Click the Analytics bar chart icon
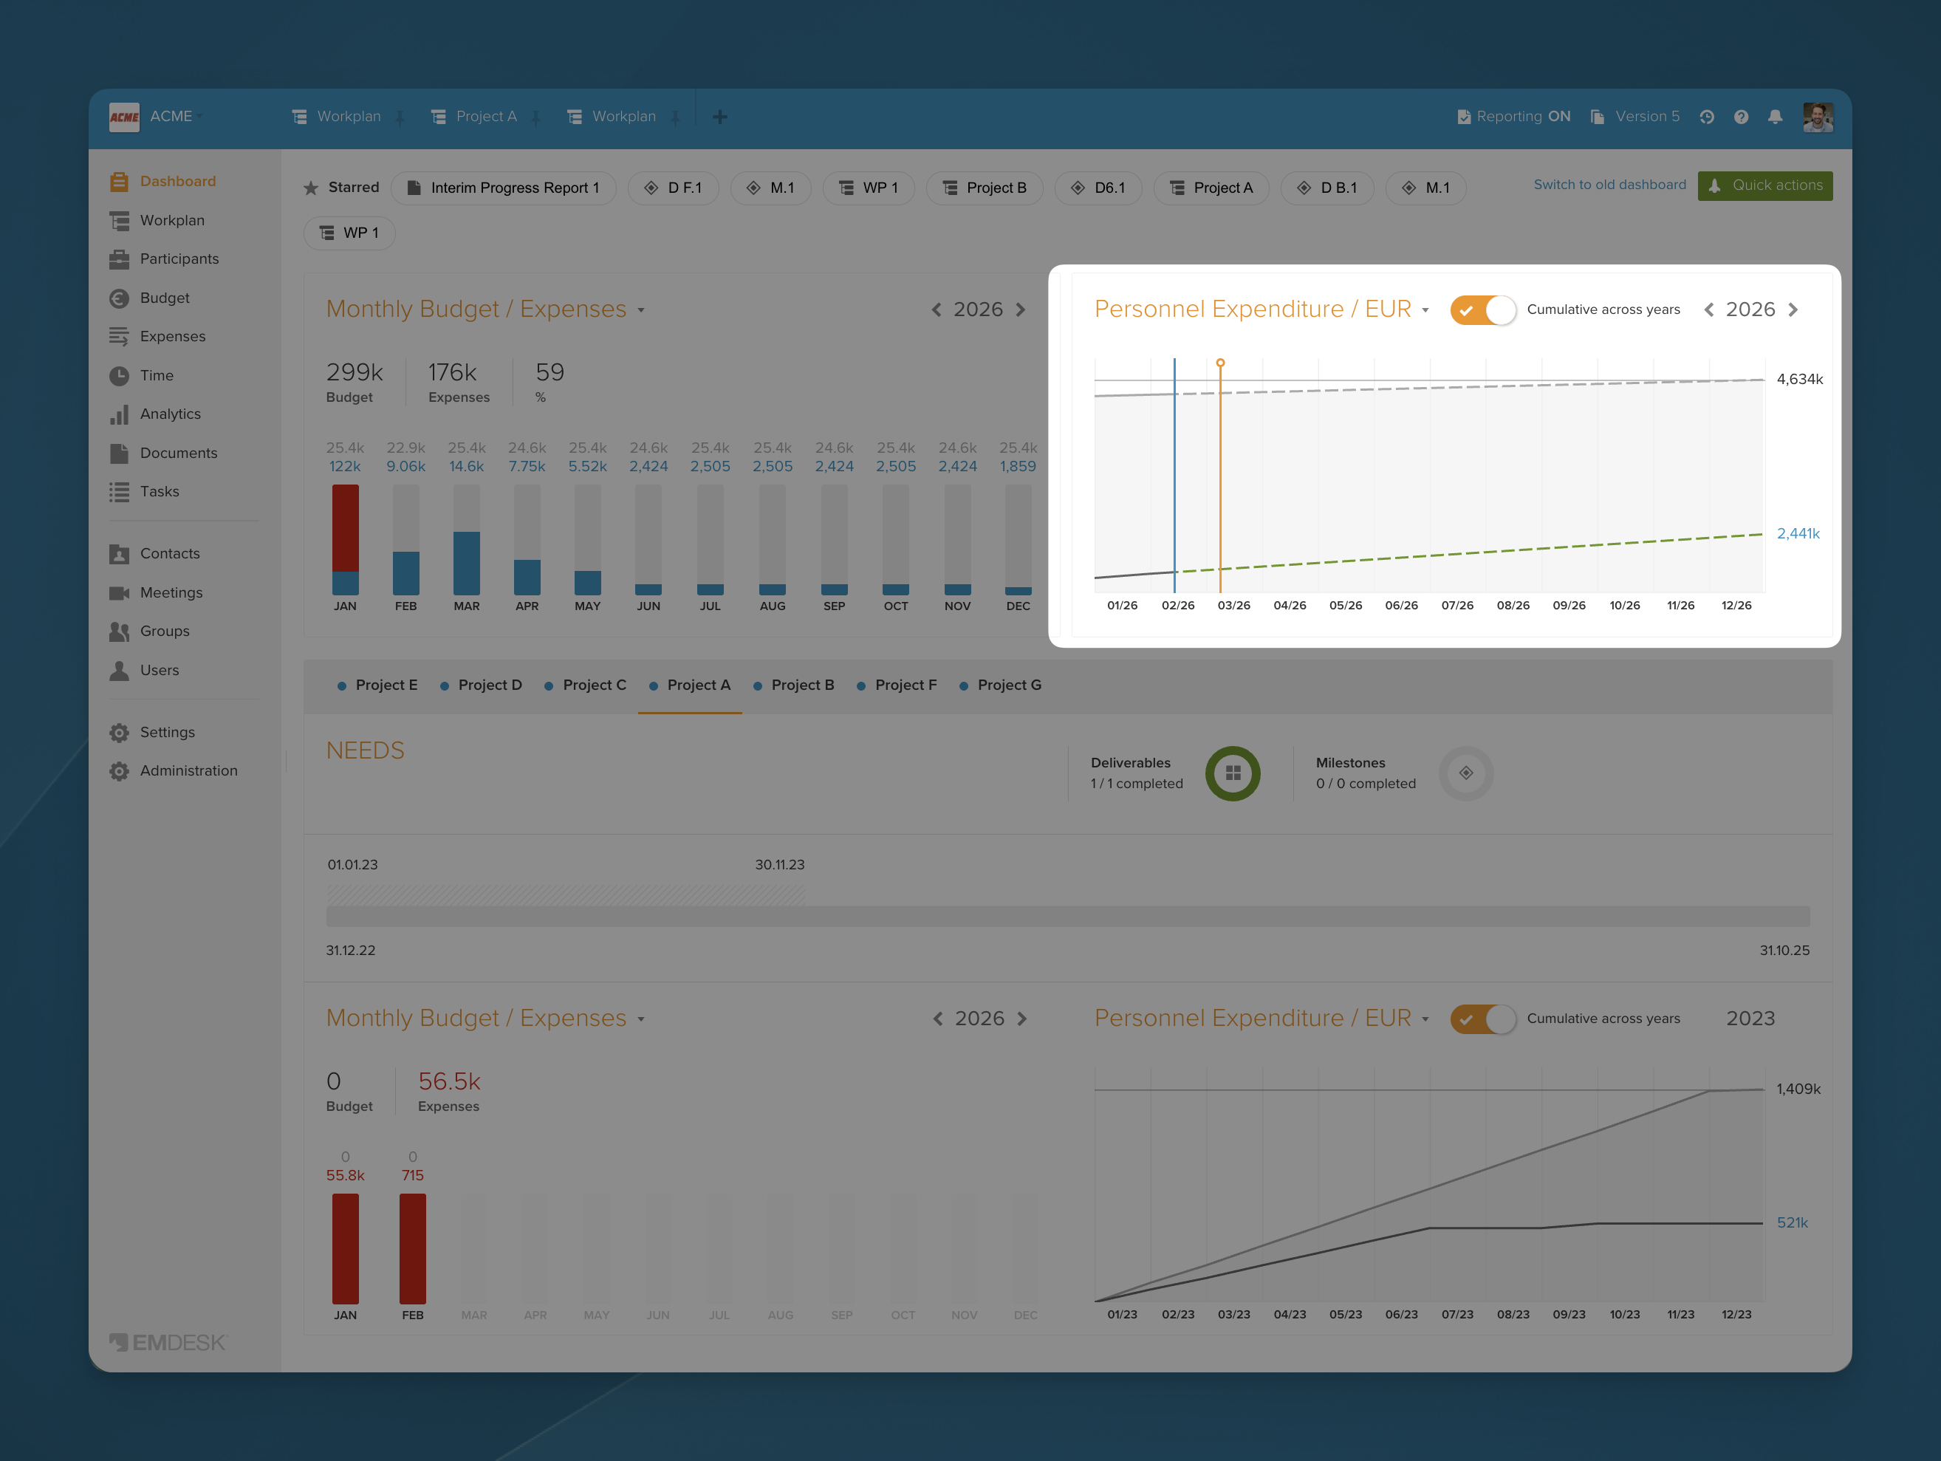The height and width of the screenshot is (1461, 1941). [x=120, y=414]
